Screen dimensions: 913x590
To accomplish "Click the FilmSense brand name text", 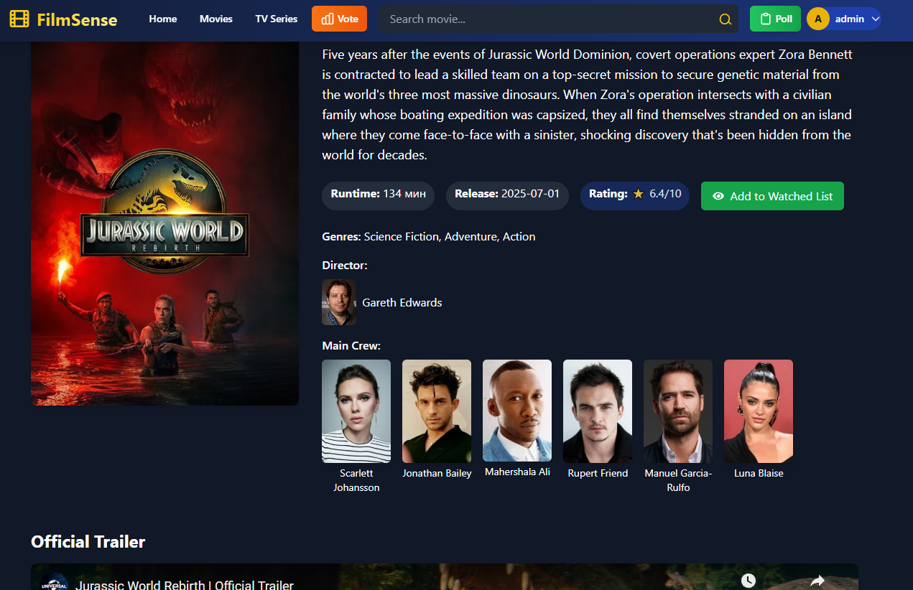I will point(77,19).
